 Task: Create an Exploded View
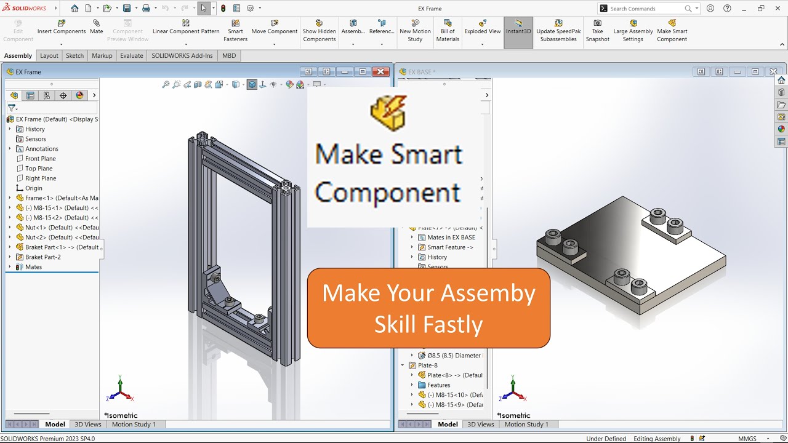tap(483, 28)
